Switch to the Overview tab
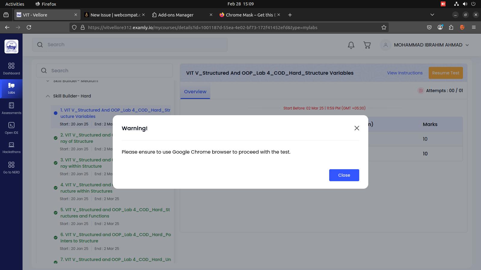Viewport: 481px width, 270px height. 195,91
